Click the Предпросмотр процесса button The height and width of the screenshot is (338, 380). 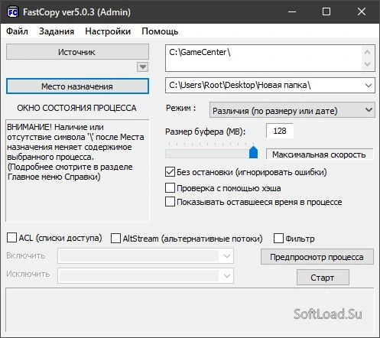(x=317, y=257)
